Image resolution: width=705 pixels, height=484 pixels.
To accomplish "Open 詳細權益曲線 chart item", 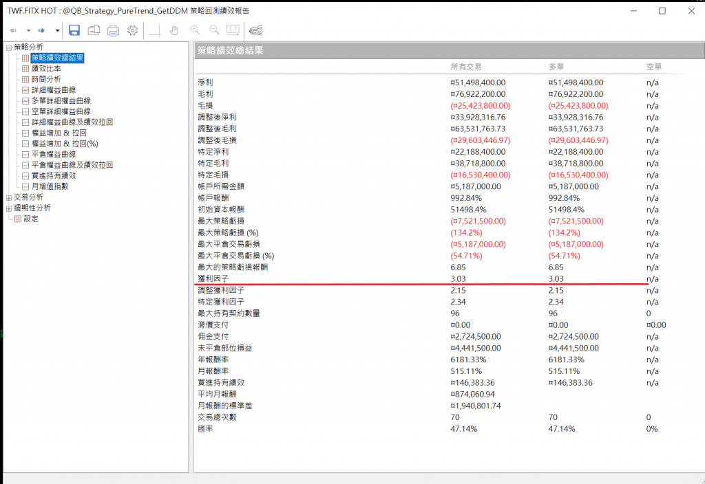I will (x=54, y=90).
